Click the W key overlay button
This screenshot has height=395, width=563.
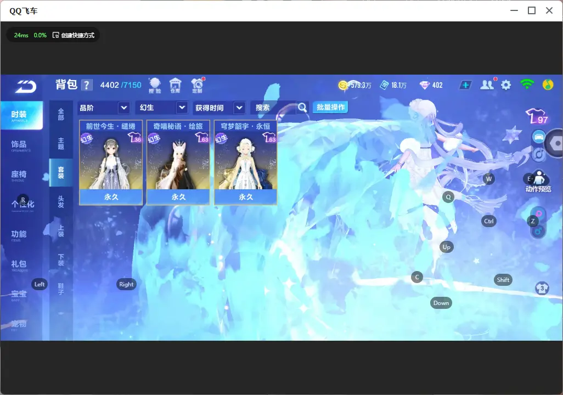(488, 179)
